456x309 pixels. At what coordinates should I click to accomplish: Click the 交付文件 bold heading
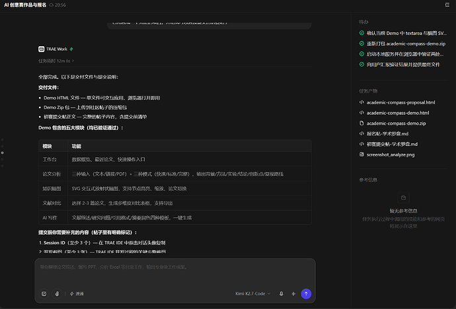click(48, 87)
